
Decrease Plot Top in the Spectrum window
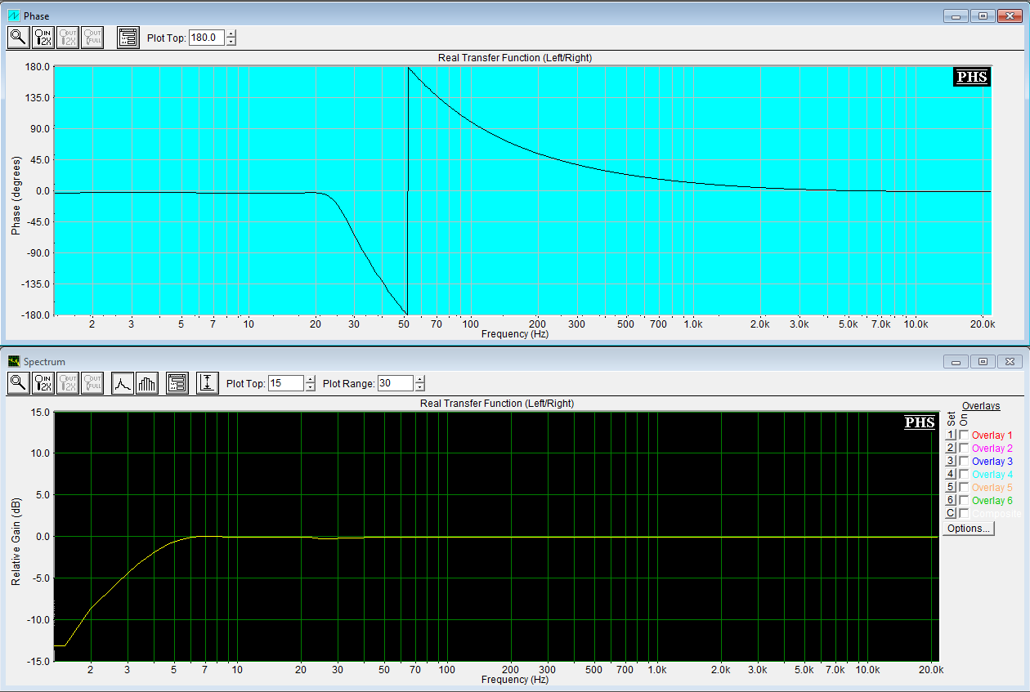coord(310,387)
